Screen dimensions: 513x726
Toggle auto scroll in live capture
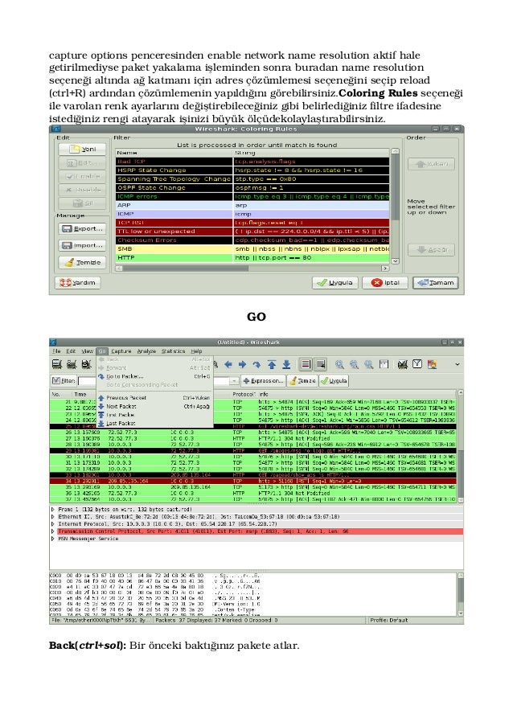click(320, 364)
